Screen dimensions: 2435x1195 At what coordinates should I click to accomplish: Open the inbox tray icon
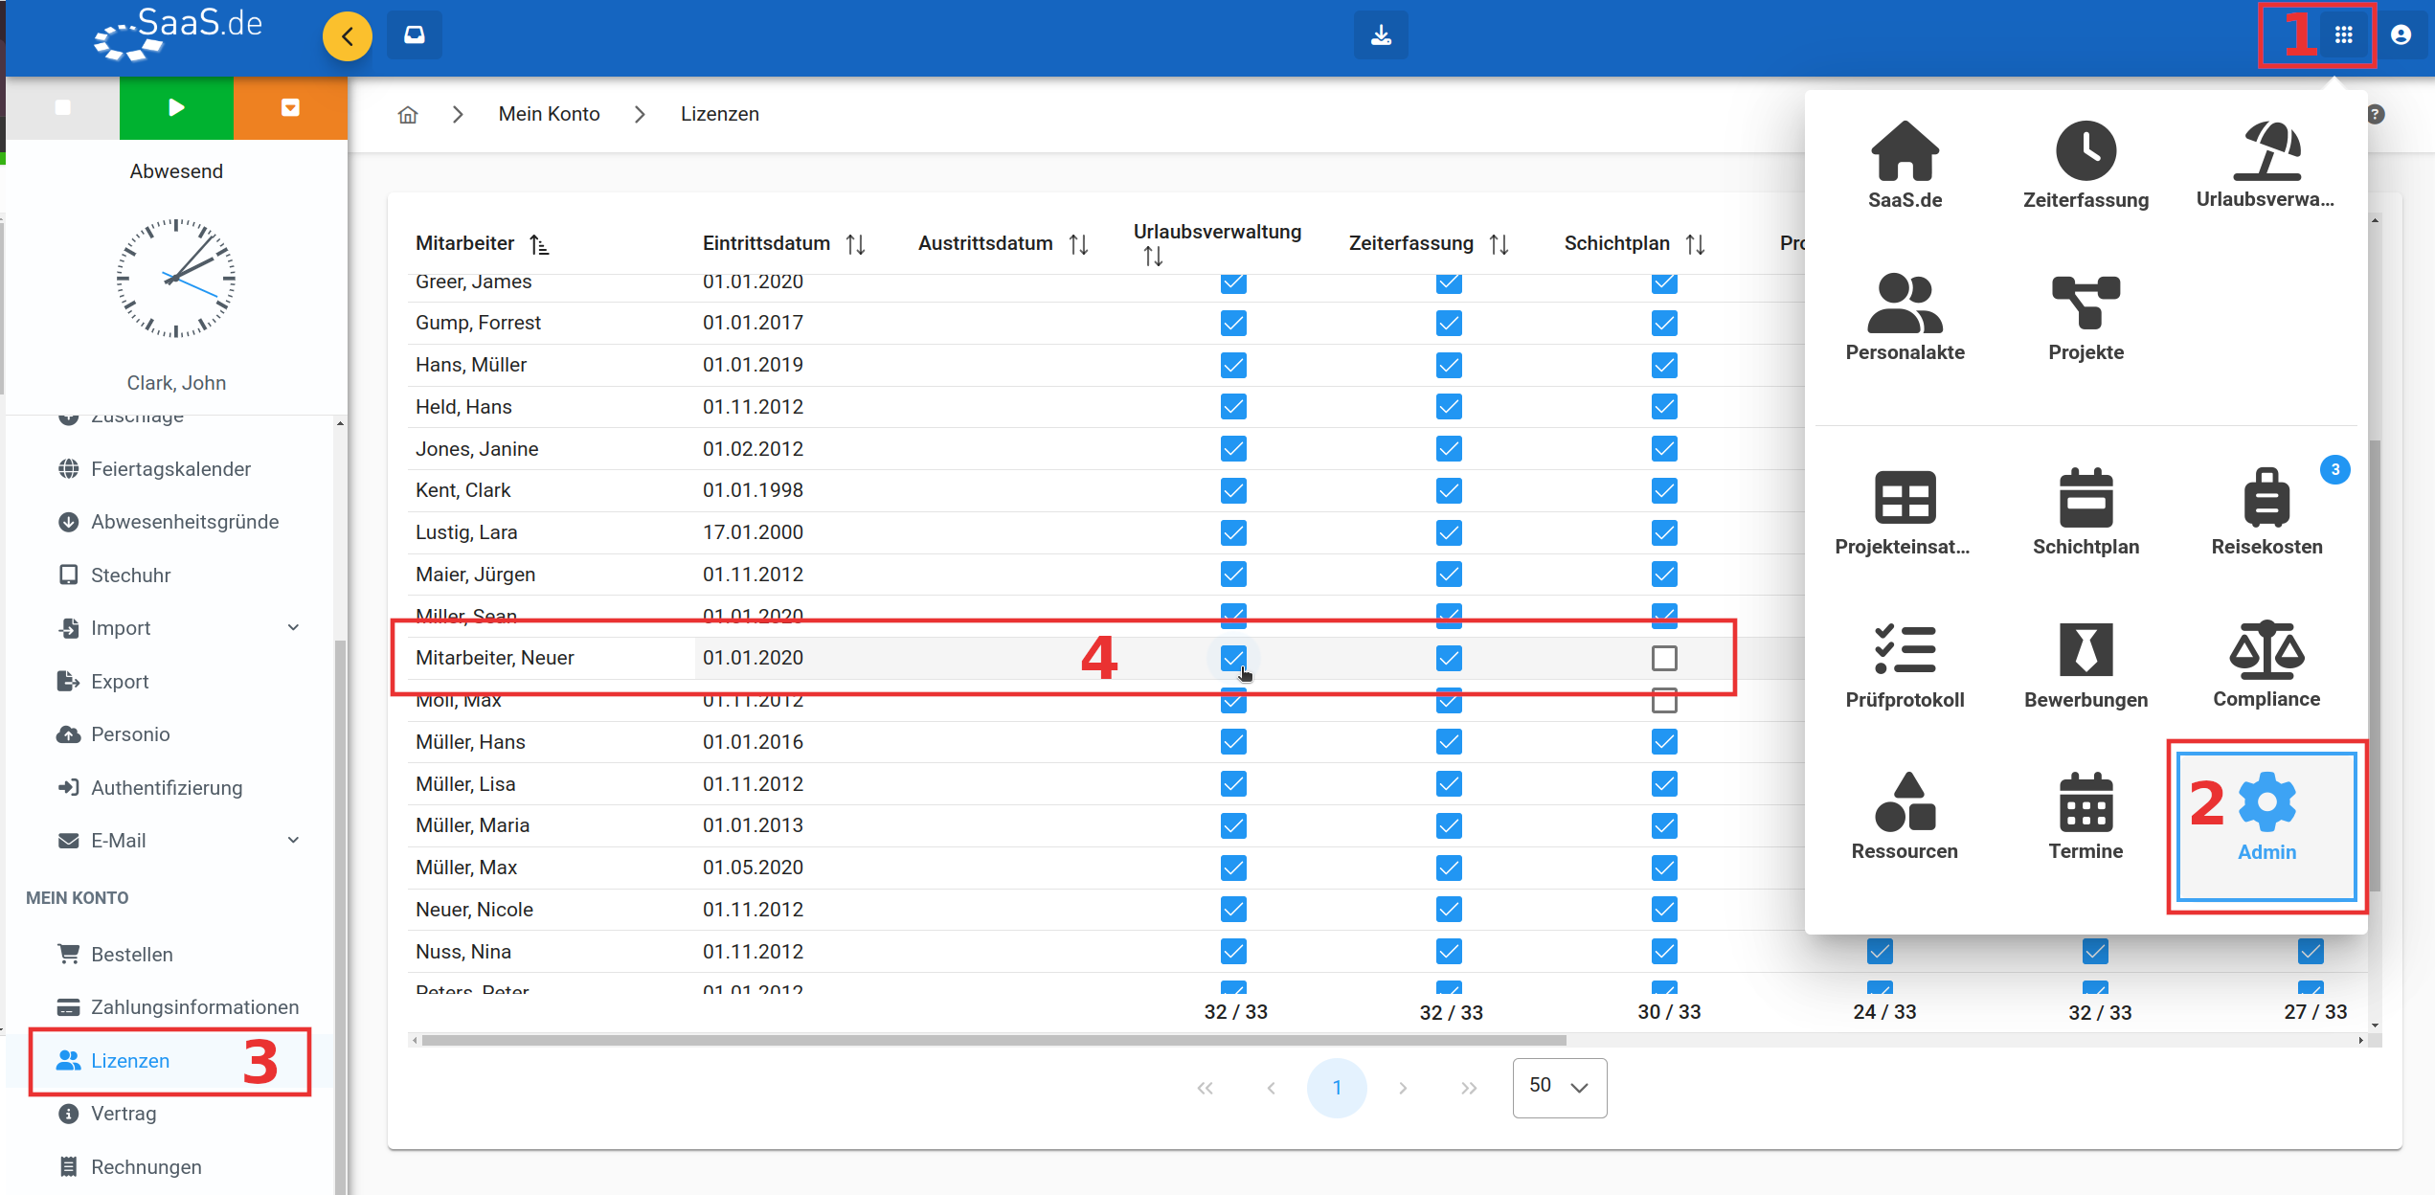[415, 35]
